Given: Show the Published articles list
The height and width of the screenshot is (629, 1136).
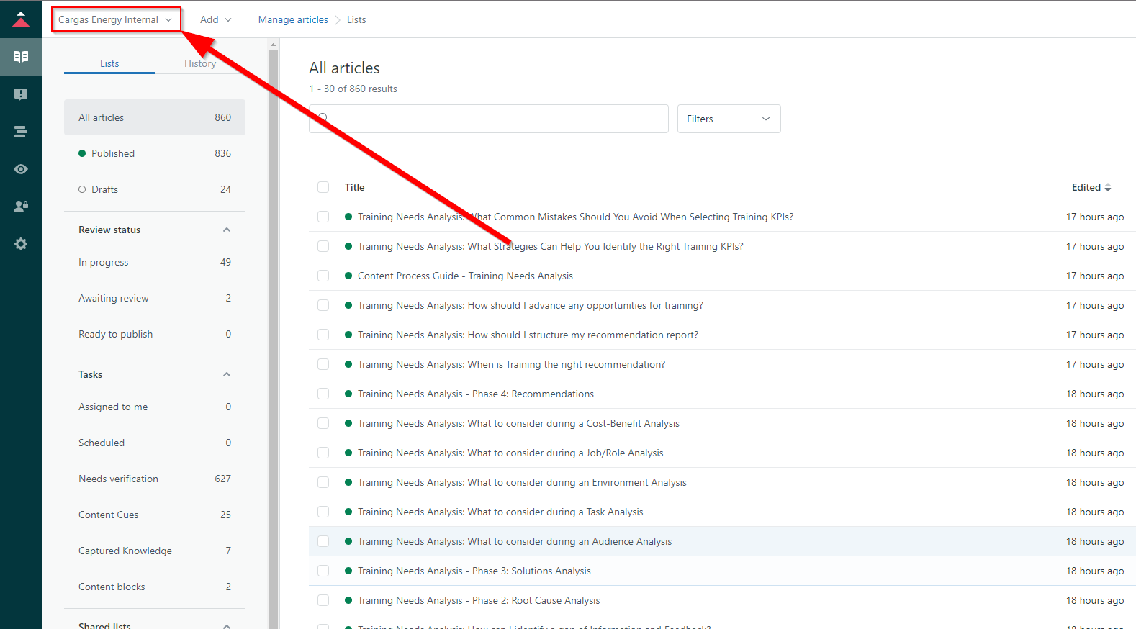Looking at the screenshot, I should point(155,153).
